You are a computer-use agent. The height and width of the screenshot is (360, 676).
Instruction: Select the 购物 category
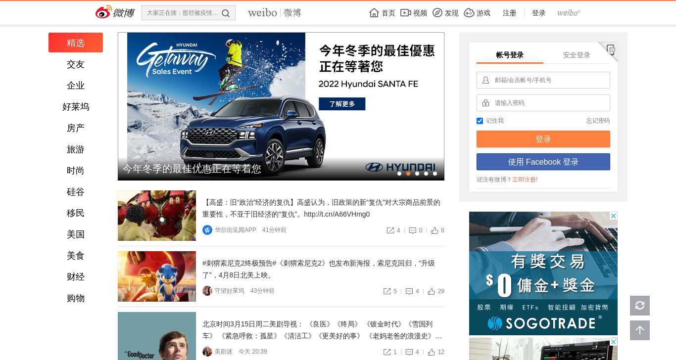[x=76, y=298]
